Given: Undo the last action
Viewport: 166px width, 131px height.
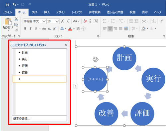Looking at the screenshot, I should (x=14, y=4).
